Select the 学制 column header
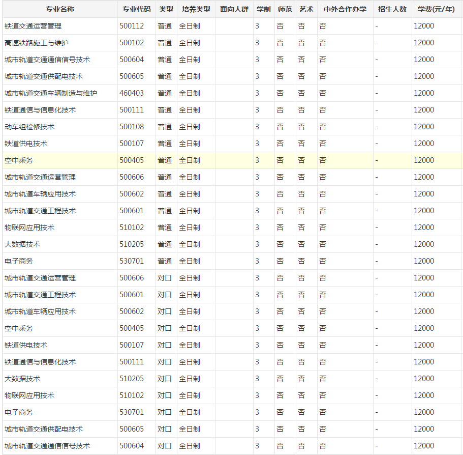463x455 pixels. [263, 9]
